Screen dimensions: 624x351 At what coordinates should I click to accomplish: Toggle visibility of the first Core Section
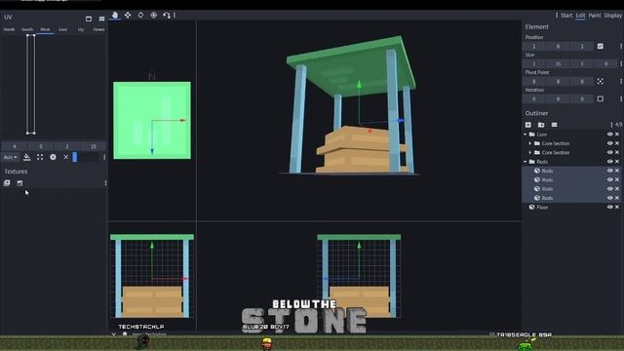(609, 143)
